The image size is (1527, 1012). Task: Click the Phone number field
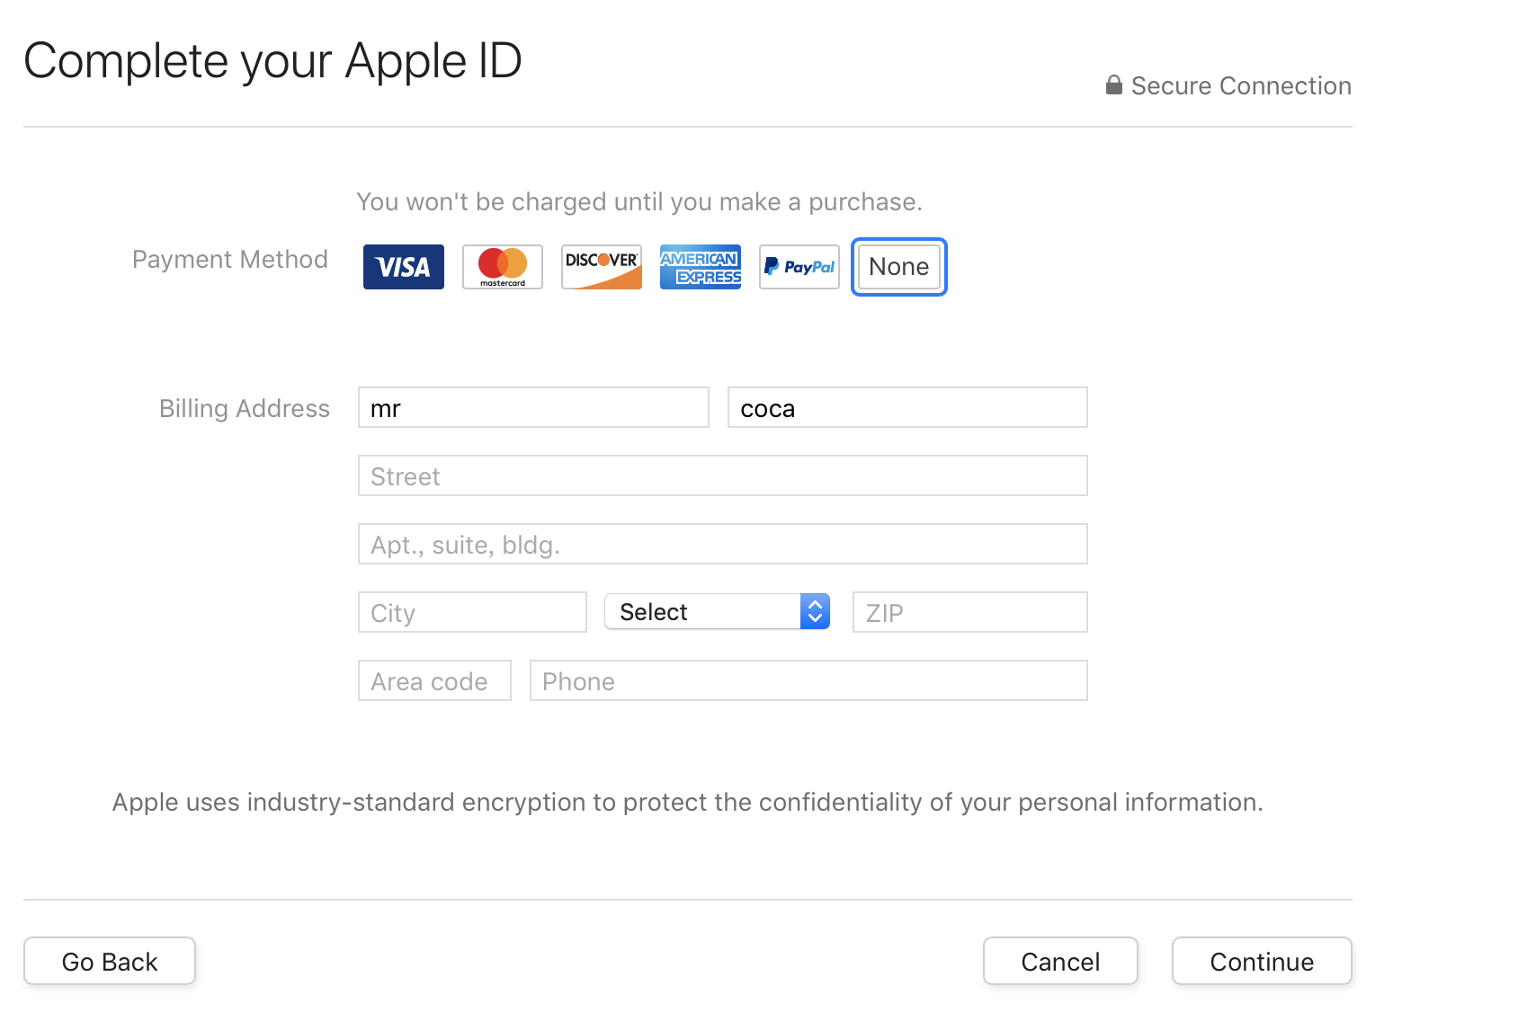[808, 681]
